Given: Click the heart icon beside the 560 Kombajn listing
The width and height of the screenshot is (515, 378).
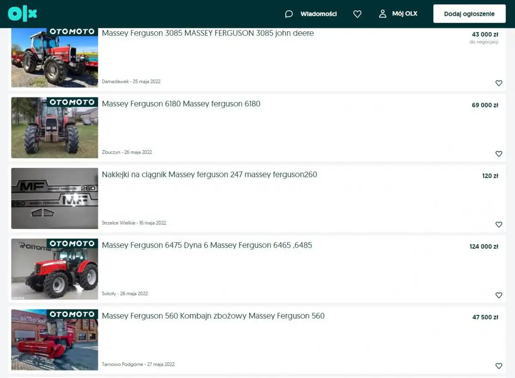Looking at the screenshot, I should (499, 366).
